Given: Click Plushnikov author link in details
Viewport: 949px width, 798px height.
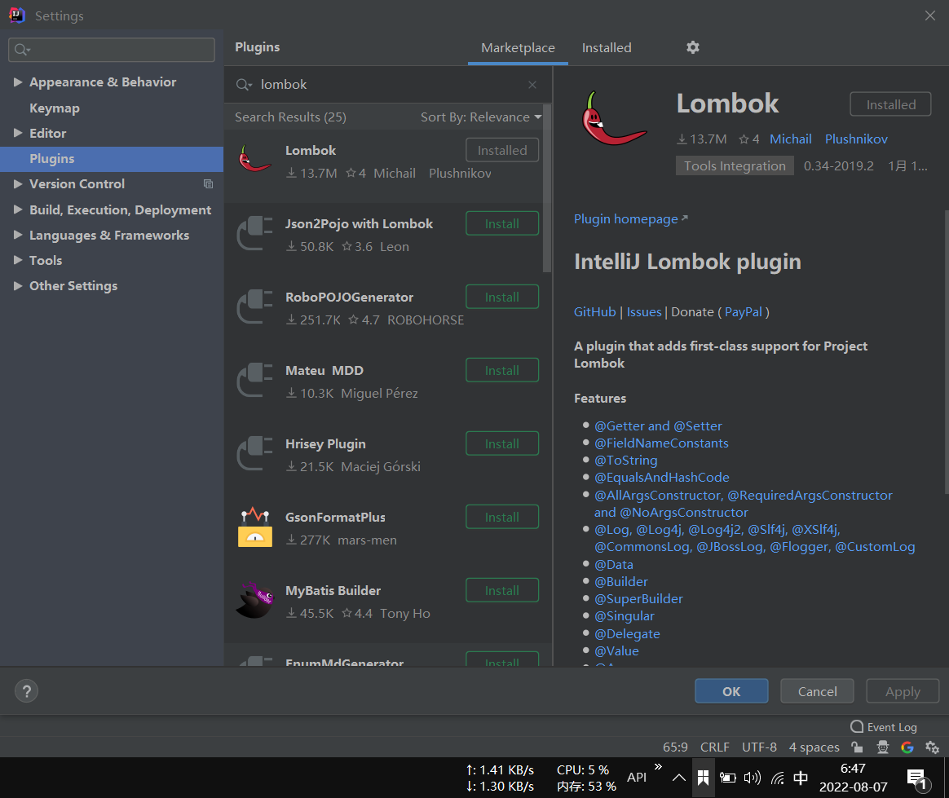Looking at the screenshot, I should pyautogui.click(x=856, y=139).
